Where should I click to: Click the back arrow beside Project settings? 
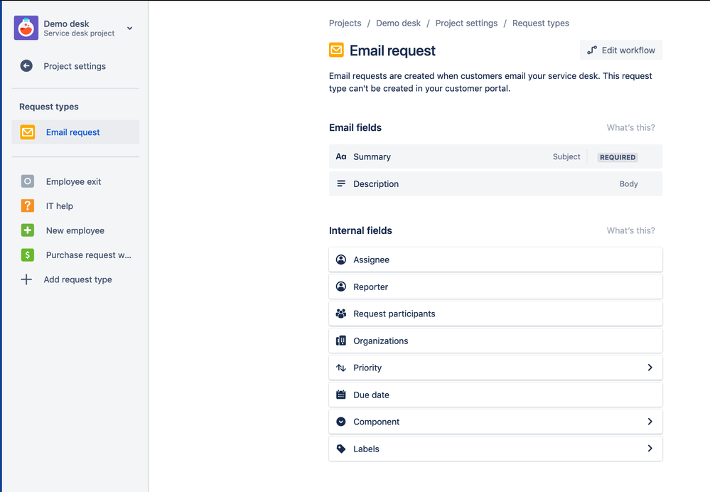tap(26, 65)
